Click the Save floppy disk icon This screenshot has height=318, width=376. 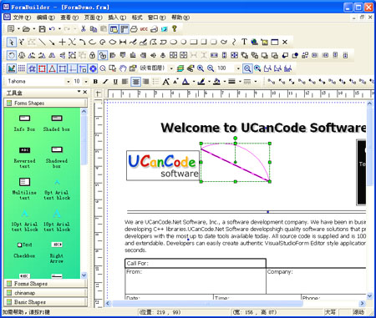(x=42, y=29)
